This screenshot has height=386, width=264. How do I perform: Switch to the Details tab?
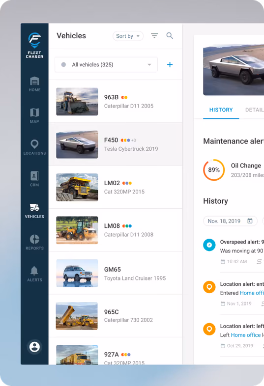(254, 110)
